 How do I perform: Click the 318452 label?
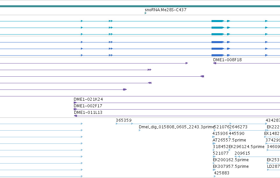tap(220, 147)
